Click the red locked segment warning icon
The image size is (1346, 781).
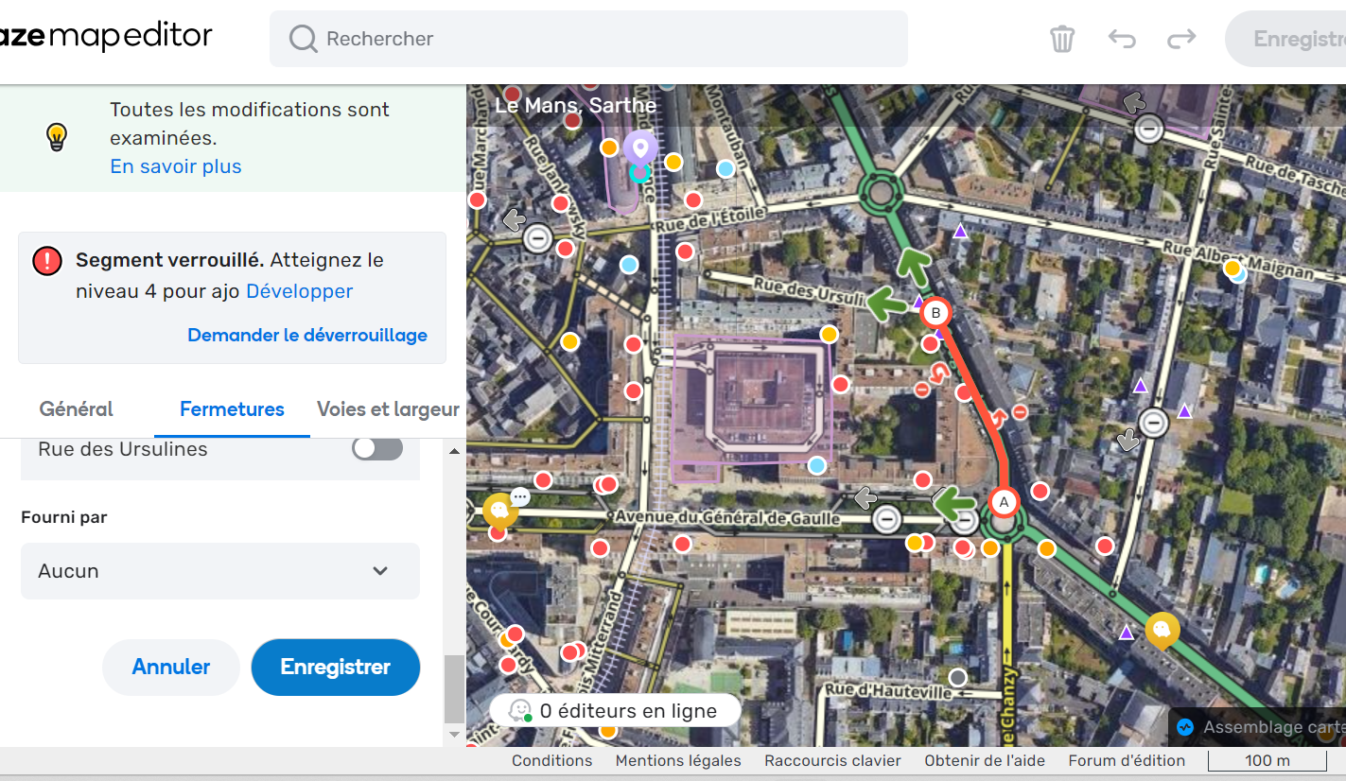[x=47, y=260]
